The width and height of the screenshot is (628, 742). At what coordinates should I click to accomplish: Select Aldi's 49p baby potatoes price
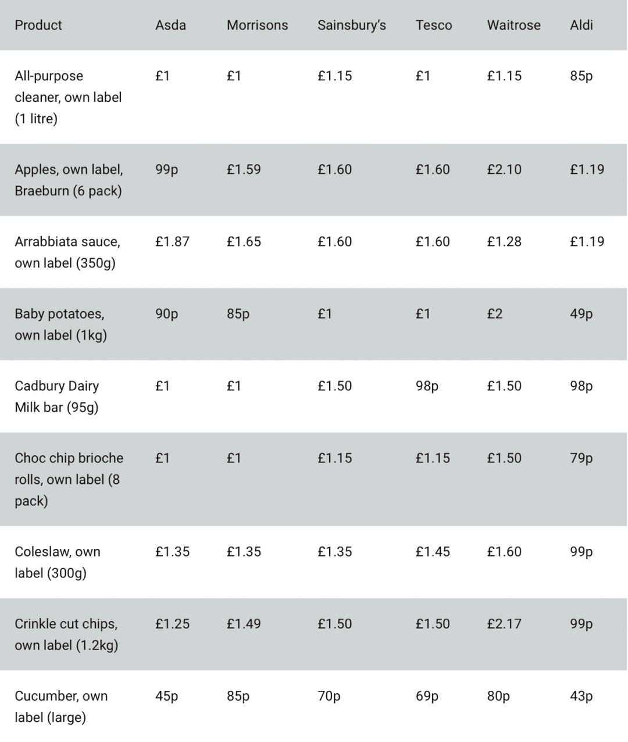581,313
